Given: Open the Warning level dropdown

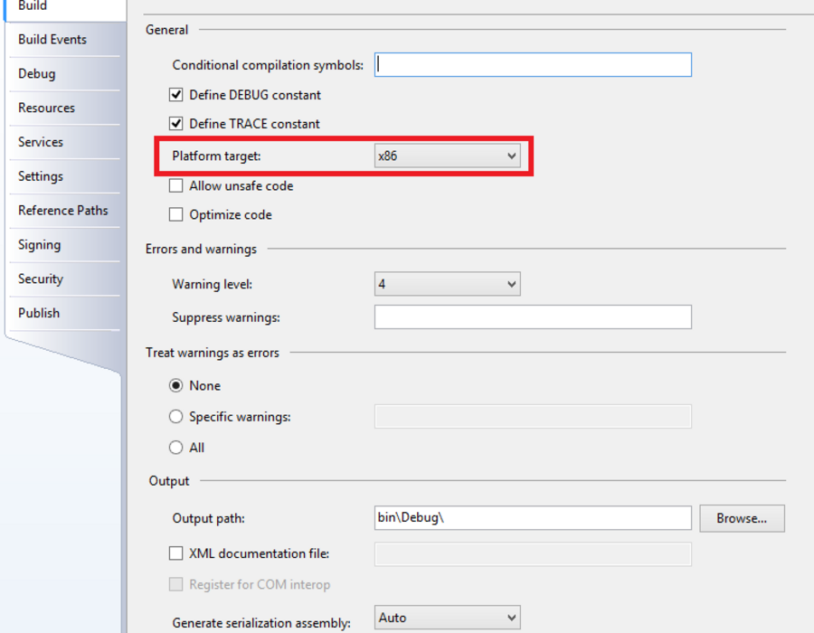Looking at the screenshot, I should tap(447, 284).
